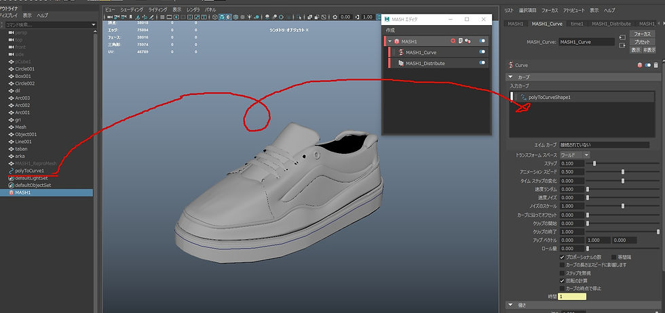Image resolution: width=665 pixels, height=313 pixels.
Task: Click the アニメーション スピード slider handle
Action: click(x=623, y=172)
